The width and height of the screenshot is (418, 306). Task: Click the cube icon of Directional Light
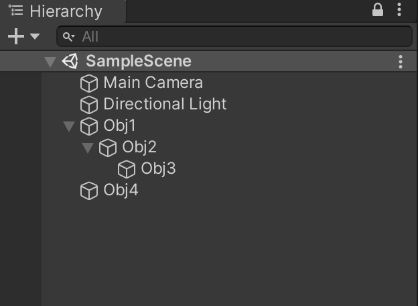[x=89, y=105]
